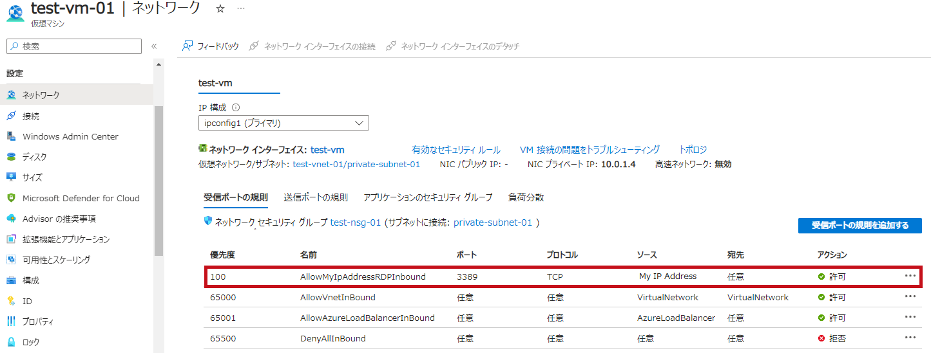Click the 優先度 column header
The height and width of the screenshot is (353, 931).
click(222, 255)
